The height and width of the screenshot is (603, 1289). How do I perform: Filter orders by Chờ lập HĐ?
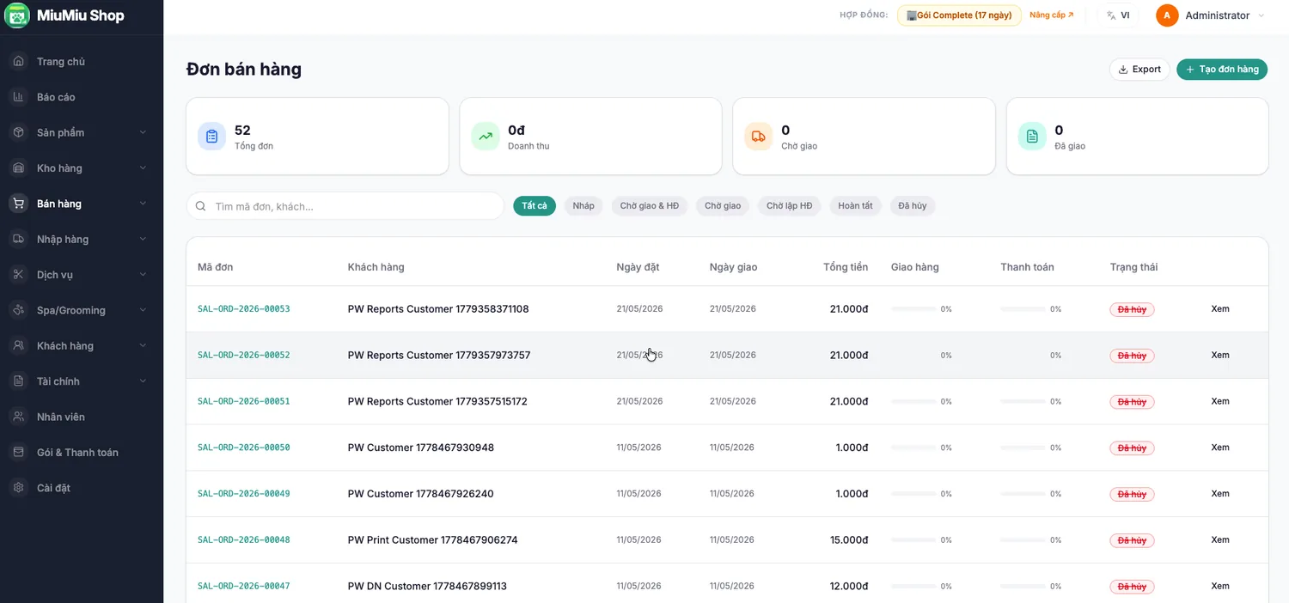pyautogui.click(x=789, y=206)
